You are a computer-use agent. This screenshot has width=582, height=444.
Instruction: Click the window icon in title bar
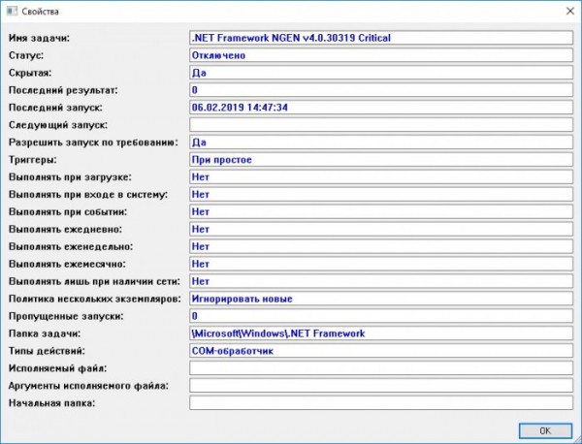click(x=12, y=11)
